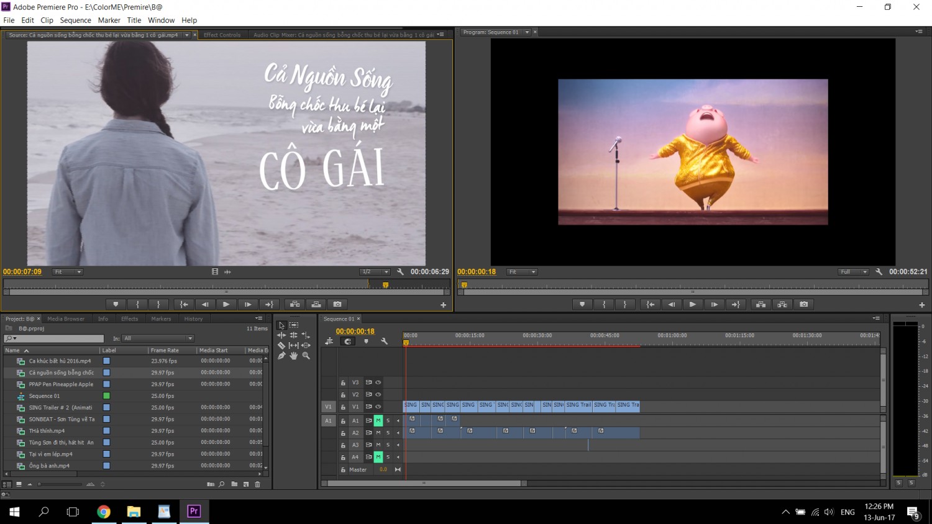
Task: Open the Sequence menu
Action: point(75,20)
